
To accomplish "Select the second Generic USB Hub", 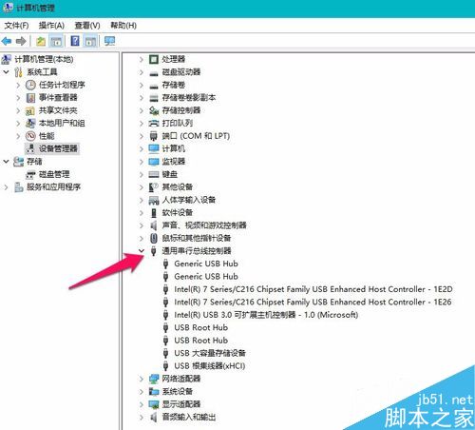I will 206,277.
